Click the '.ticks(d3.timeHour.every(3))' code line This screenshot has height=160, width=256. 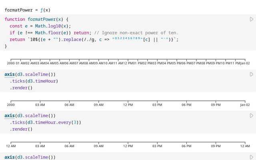(45, 122)
